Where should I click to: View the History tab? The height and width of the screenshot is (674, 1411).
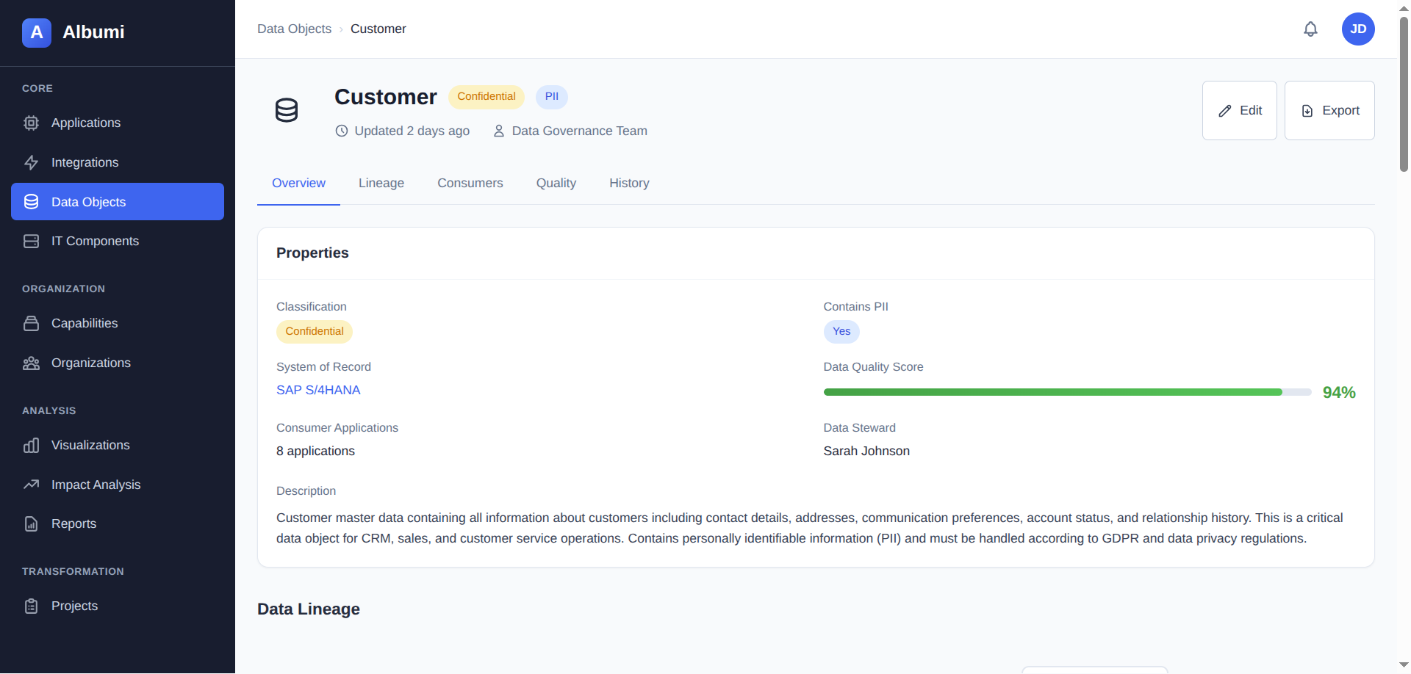coord(628,184)
